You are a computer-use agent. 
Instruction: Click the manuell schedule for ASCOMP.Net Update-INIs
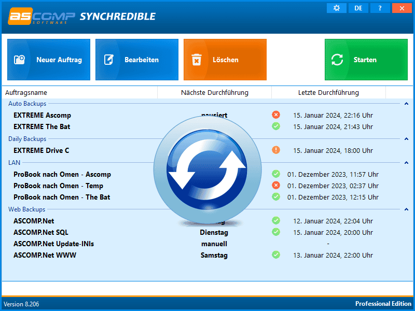pos(214,244)
